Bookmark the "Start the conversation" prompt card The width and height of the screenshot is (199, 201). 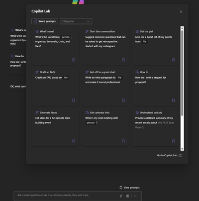[123, 60]
